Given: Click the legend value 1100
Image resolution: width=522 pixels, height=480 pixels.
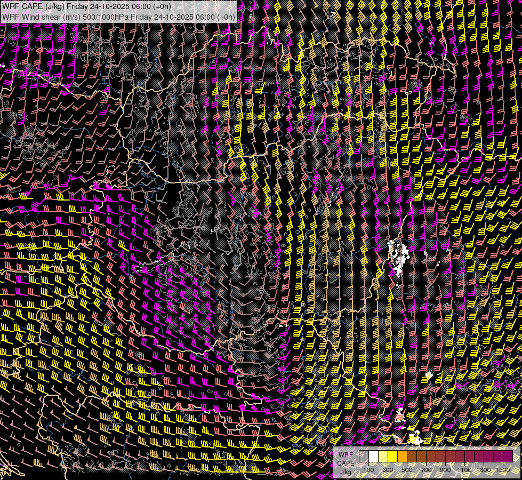Looking at the screenshot, I should 464,470.
